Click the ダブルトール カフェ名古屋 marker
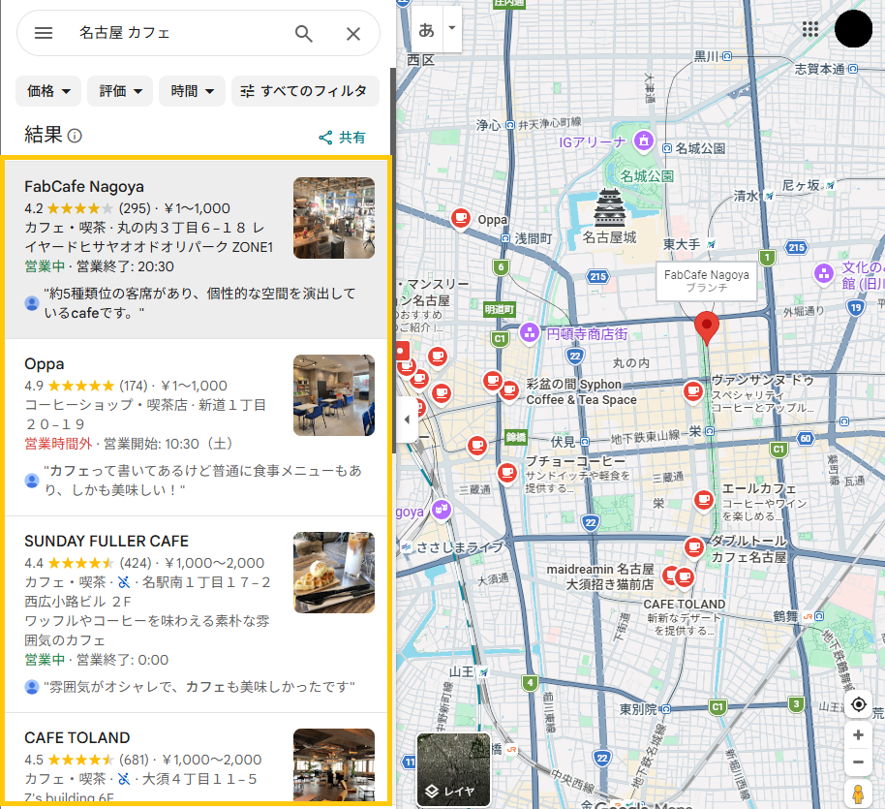Viewport: 885px width, 809px height. (x=694, y=547)
